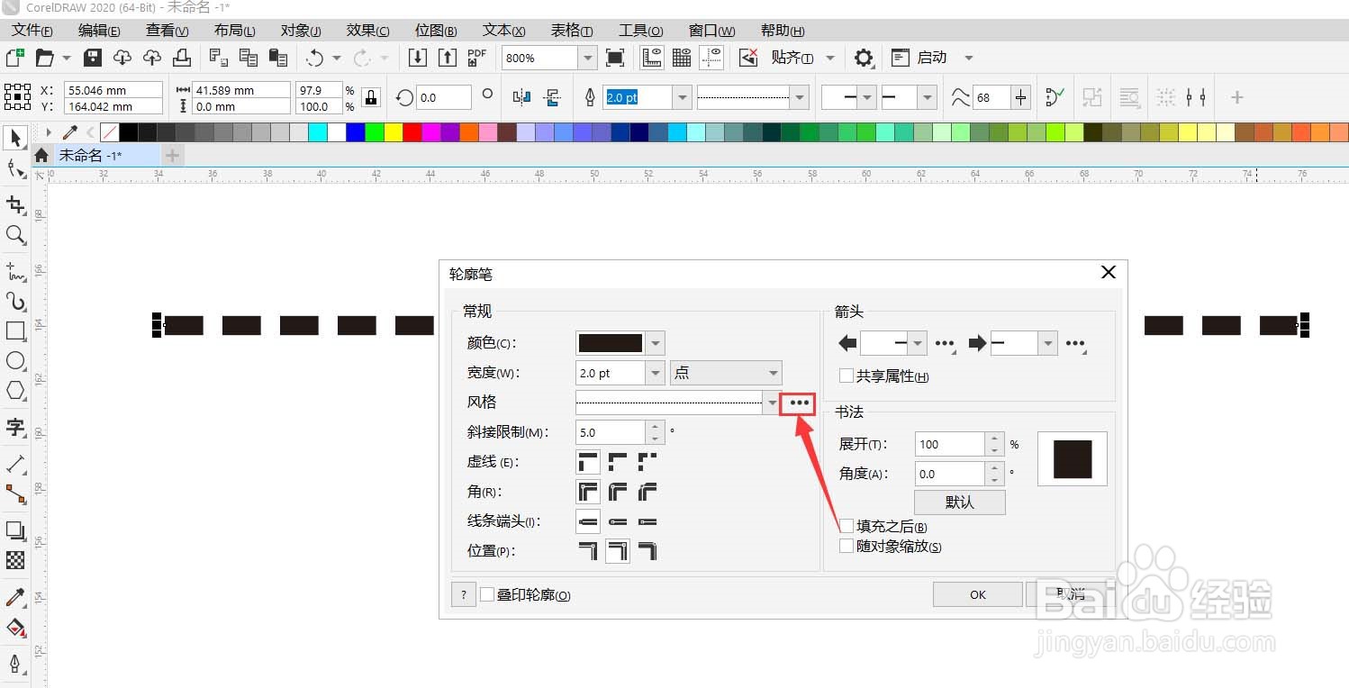This screenshot has width=1349, height=688.
Task: Click the OK button in dialog
Action: coord(978,594)
